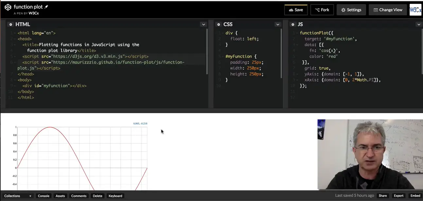Screen dimensions: 423x201
Task: Open the Comments panel
Action: (79, 196)
